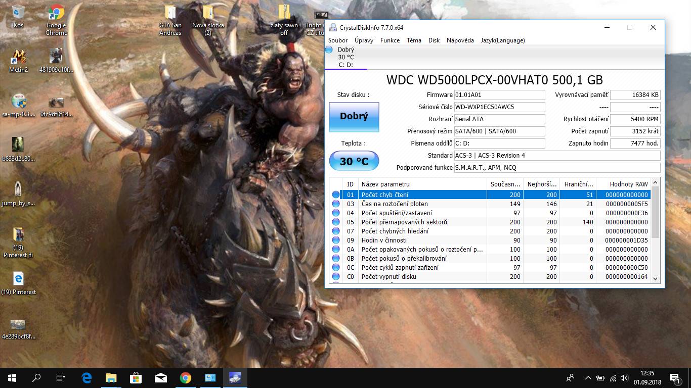This screenshot has width=691, height=388.
Task: Open File Explorer from taskbar
Action: (111, 377)
